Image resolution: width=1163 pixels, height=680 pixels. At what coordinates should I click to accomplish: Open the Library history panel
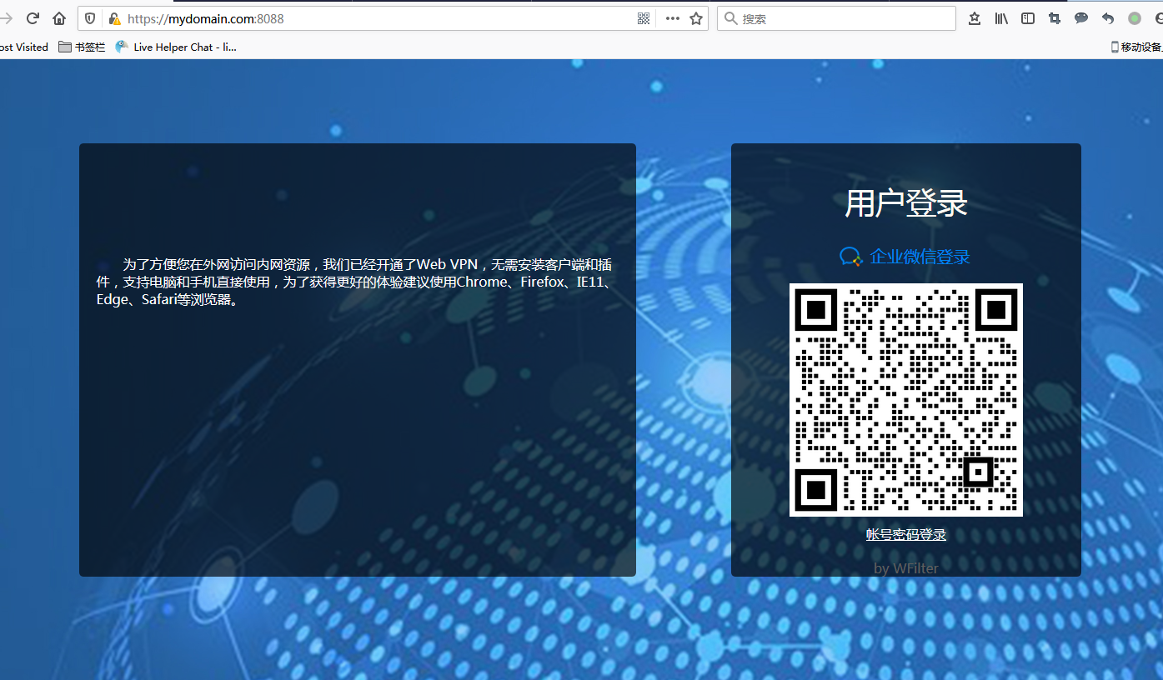click(x=1001, y=18)
